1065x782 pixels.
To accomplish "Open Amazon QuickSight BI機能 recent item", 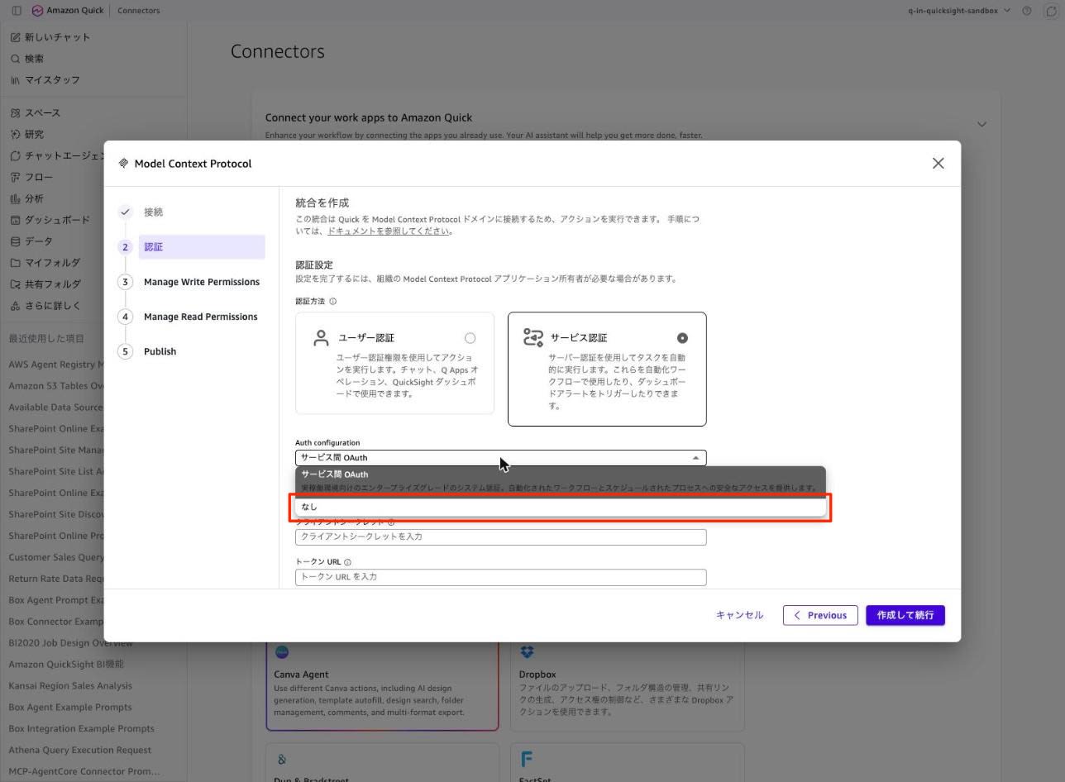I will click(66, 664).
